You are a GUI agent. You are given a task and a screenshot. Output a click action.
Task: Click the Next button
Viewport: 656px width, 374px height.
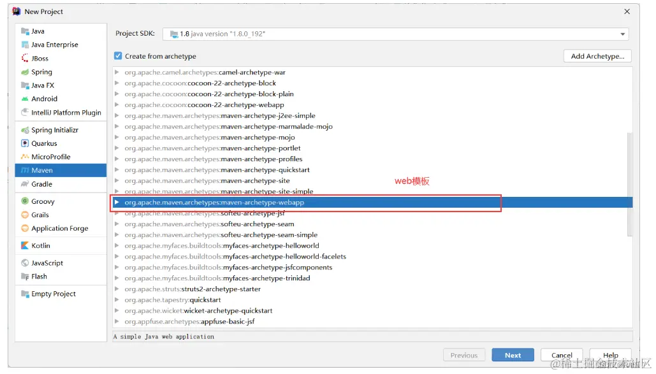[513, 355]
